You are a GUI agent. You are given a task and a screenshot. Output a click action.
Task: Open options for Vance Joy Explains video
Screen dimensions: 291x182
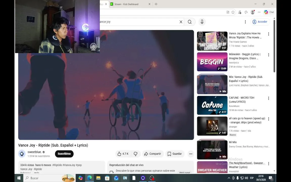pos(268,34)
